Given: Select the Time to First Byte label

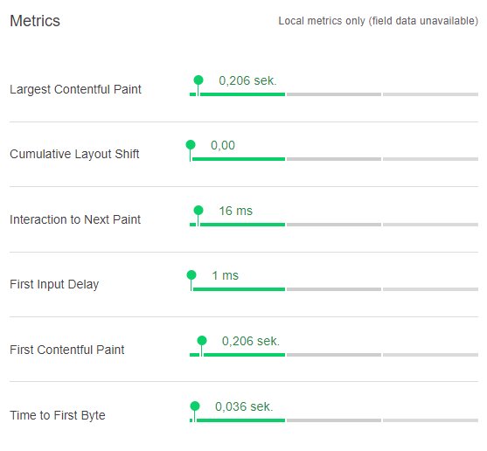Looking at the screenshot, I should [58, 415].
